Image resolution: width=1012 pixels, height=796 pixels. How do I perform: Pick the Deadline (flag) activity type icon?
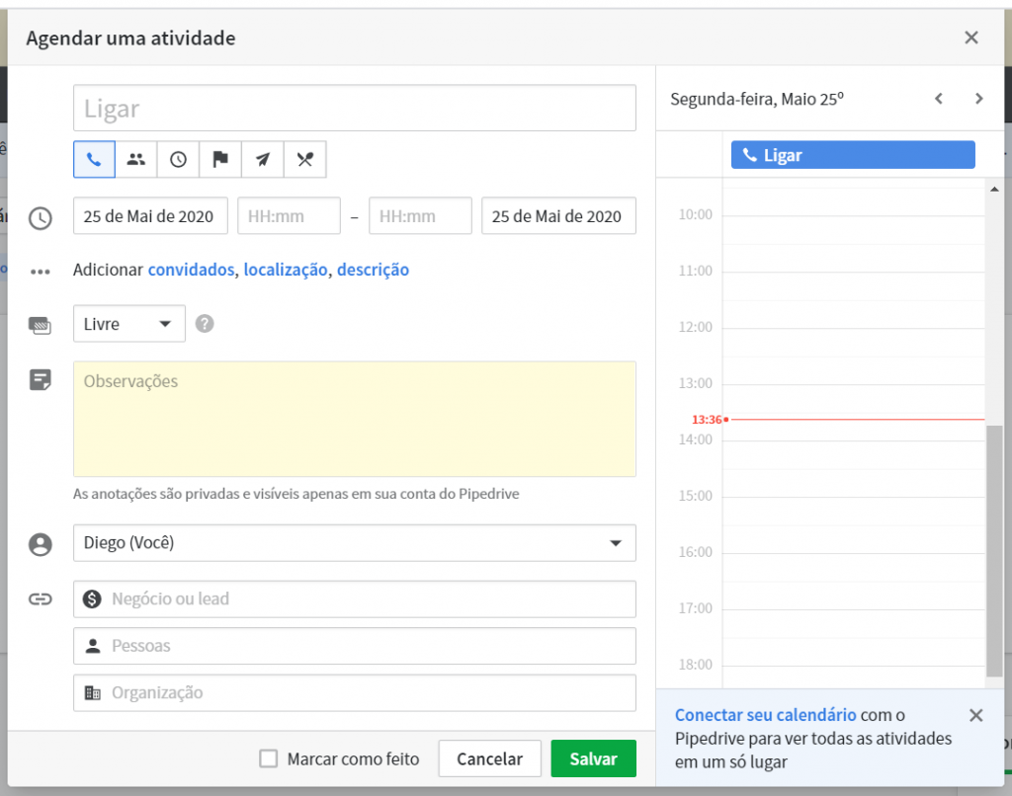tap(220, 159)
